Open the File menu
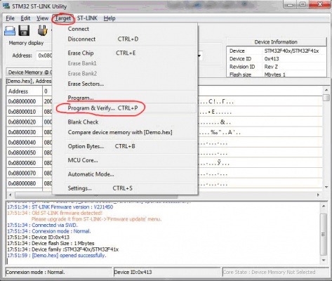 coord(10,18)
